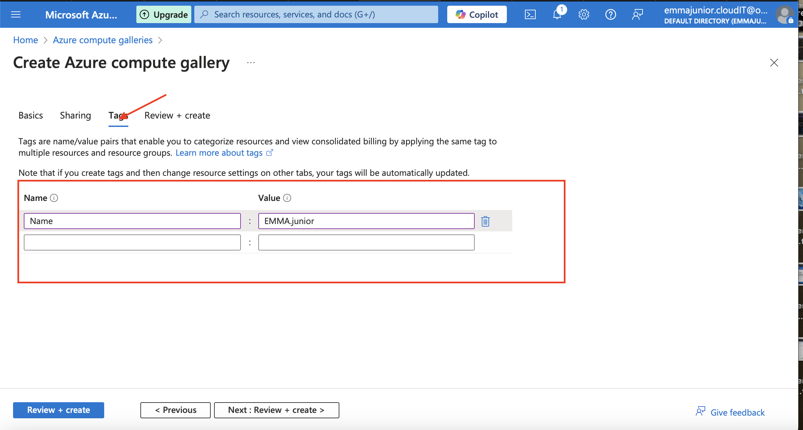
Task: Click the empty second tag value field
Action: click(x=366, y=242)
